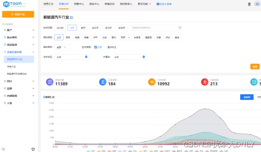Click the sidebar plan search field
Image resolution: width=261 pixels, height=152 pixels.
tap(18, 24)
